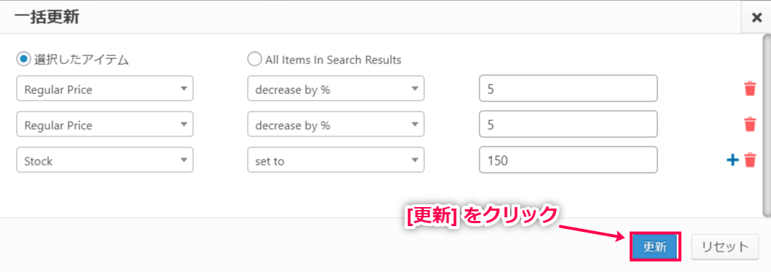771x272 pixels.
Task: Click the blue 更新 button
Action: click(x=655, y=246)
